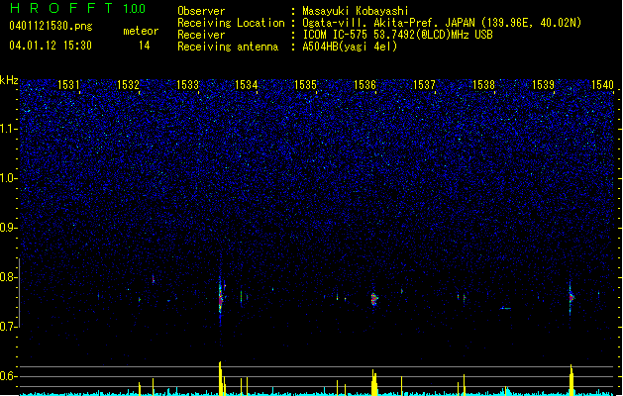This screenshot has width=623, height=396.
Task: Click the 1540 time marker
Action: coord(603,85)
